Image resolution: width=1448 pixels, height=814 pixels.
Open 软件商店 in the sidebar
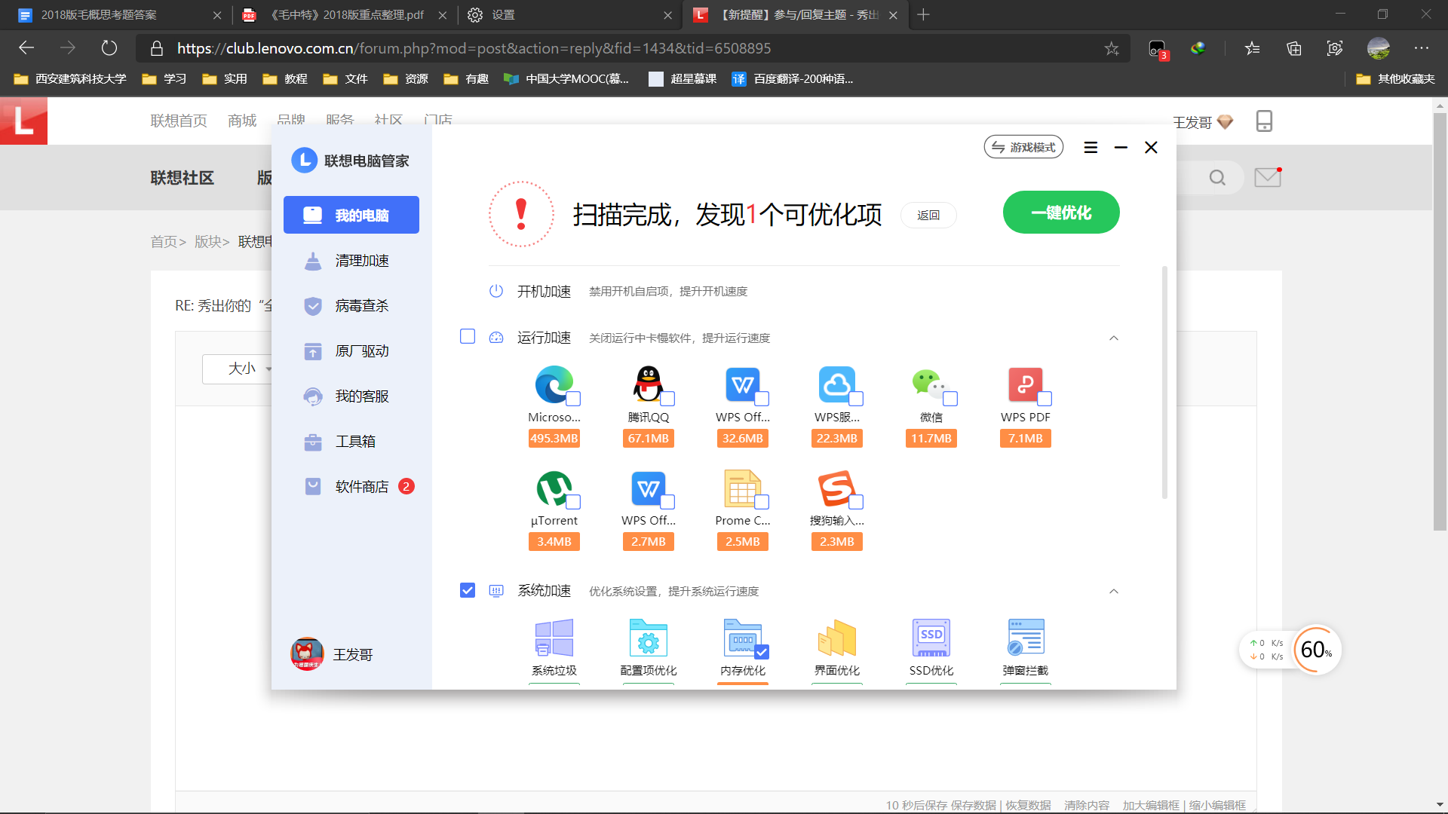351,486
